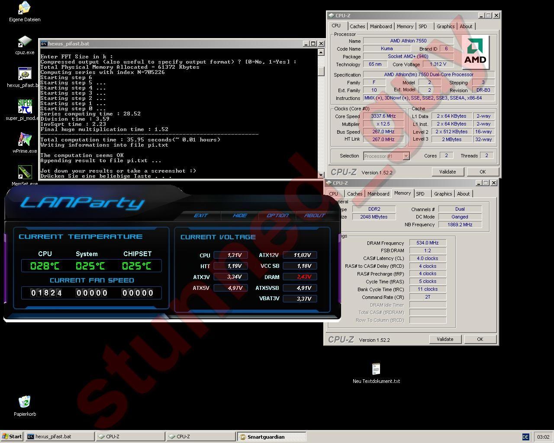The height and width of the screenshot is (443, 554).
Task: Activate Smartguardian taskbar button
Action: 272,437
